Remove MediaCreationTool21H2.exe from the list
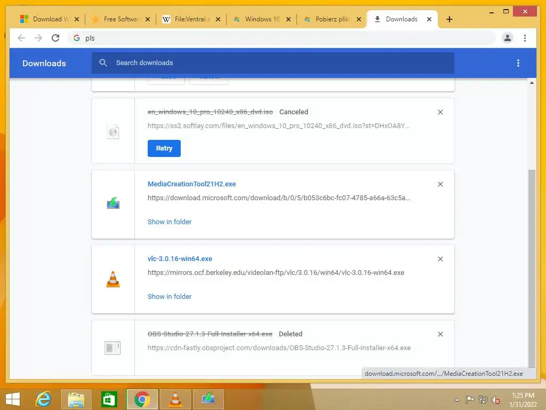This screenshot has width=546, height=410. pos(440,184)
